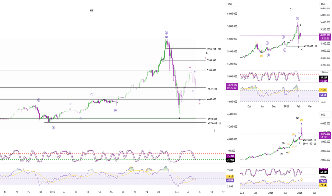Click the 53.14 RSI value tag on D1
The image size is (332, 196).
[x=323, y=95]
